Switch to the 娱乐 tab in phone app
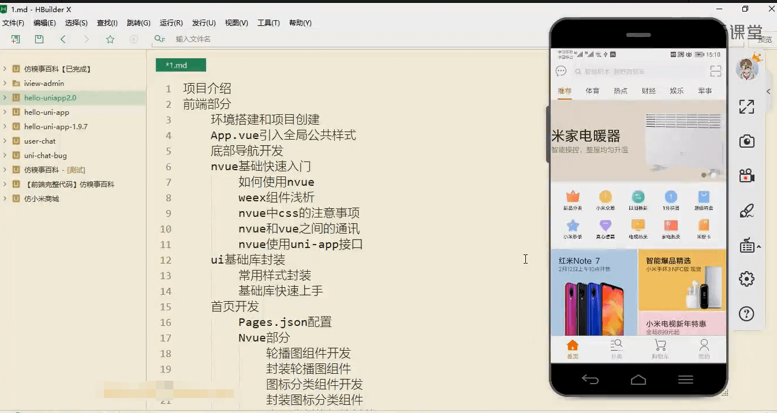 tap(677, 91)
